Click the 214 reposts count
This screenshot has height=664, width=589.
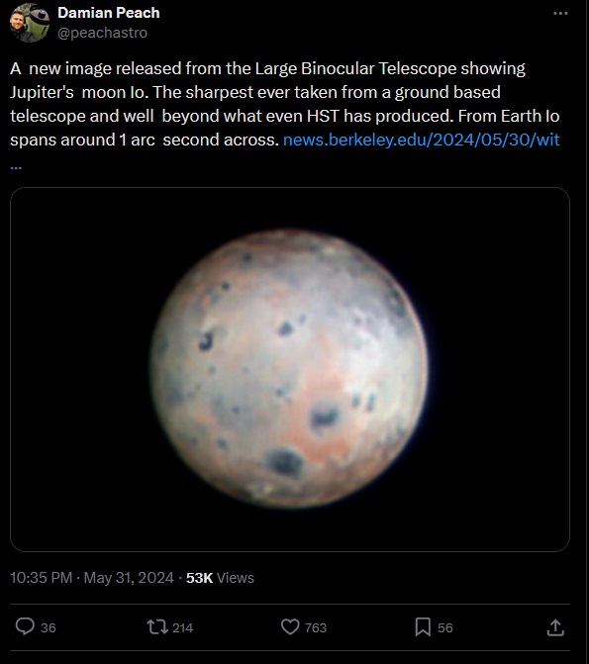pyautogui.click(x=182, y=627)
